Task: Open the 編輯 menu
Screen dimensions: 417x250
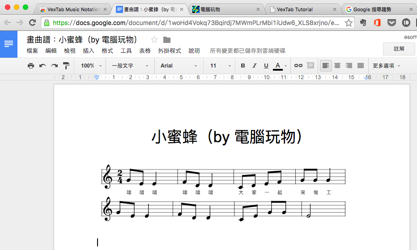Action: pos(51,51)
